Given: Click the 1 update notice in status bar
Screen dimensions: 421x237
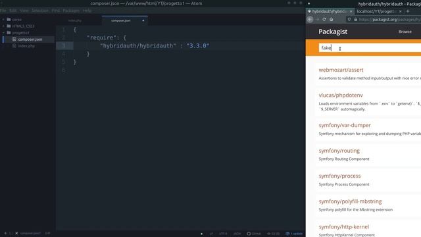Looking at the screenshot, I should pyautogui.click(x=294, y=234).
